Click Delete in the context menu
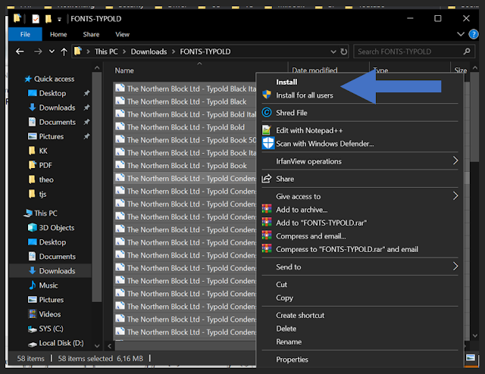 [x=286, y=329]
